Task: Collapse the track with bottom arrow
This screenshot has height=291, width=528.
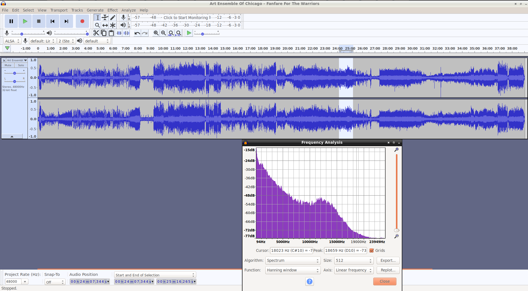Action: pyautogui.click(x=12, y=136)
